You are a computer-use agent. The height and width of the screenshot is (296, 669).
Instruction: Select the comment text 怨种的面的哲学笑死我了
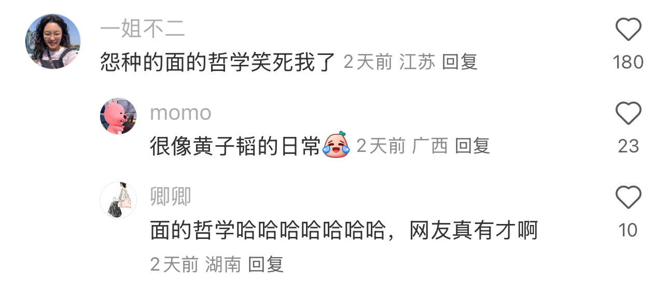pos(218,63)
